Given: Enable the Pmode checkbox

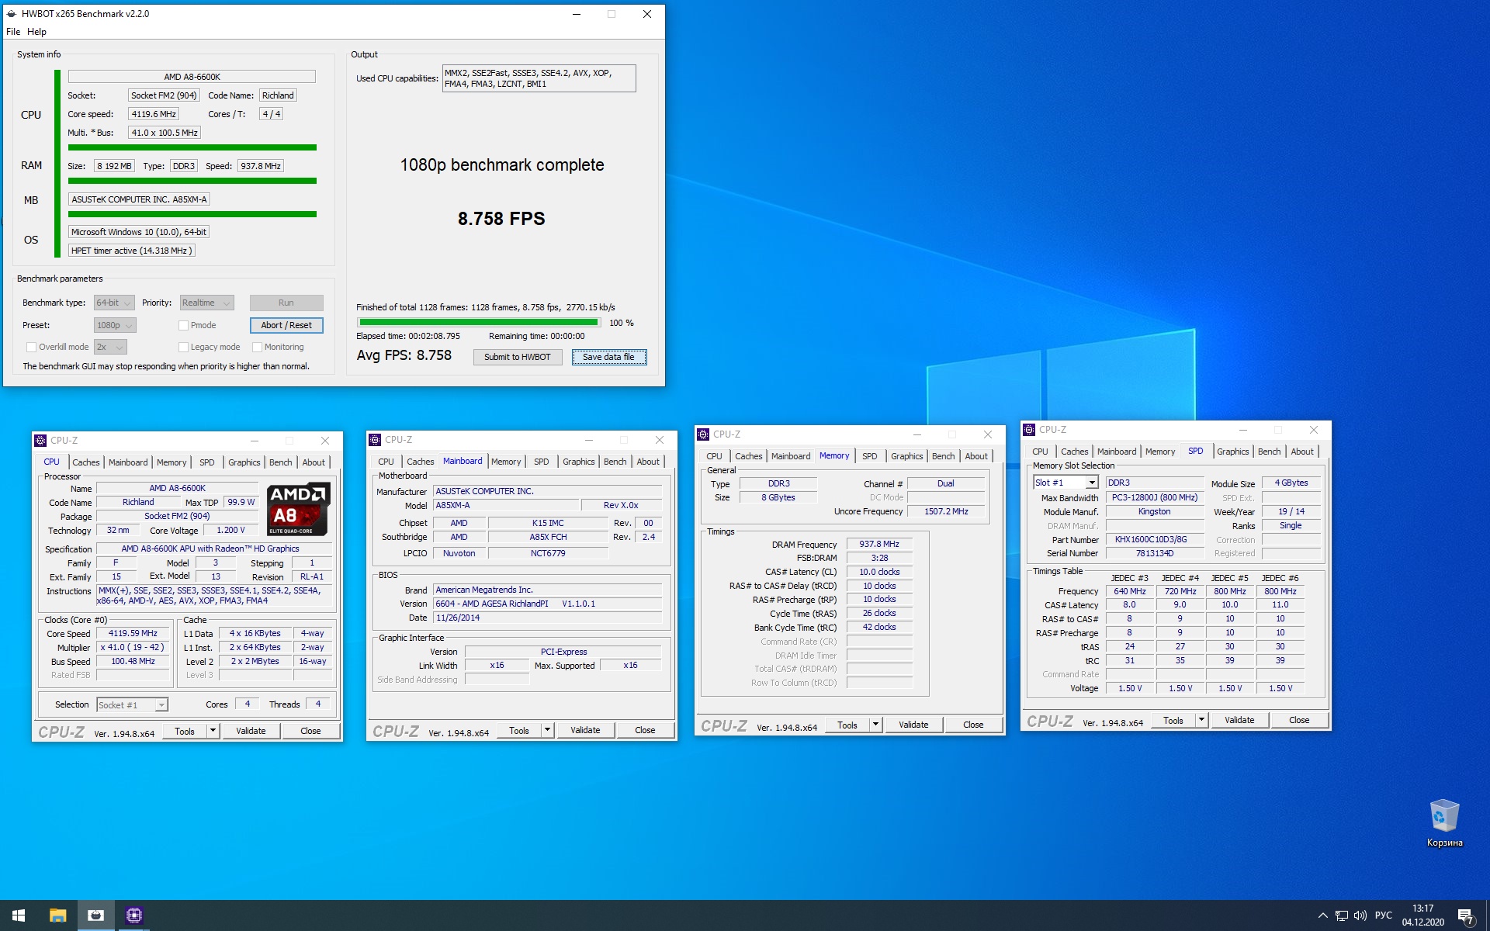Looking at the screenshot, I should click(184, 325).
